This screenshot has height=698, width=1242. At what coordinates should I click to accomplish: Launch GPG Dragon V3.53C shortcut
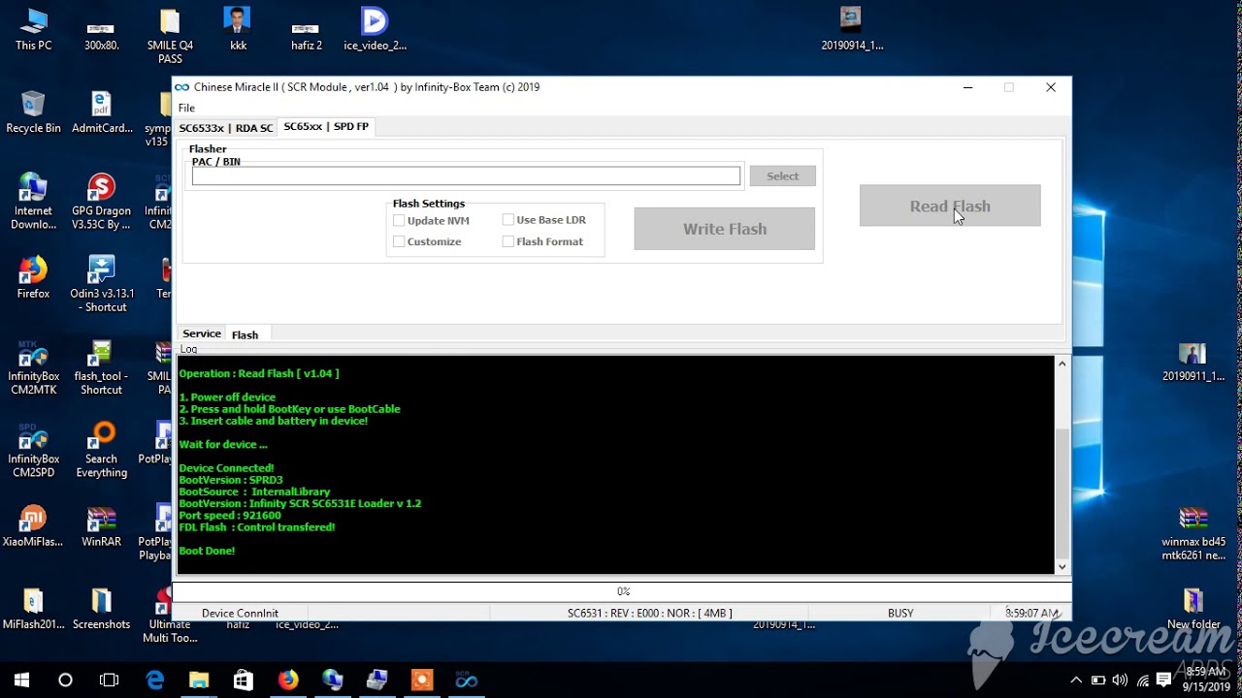tap(102, 202)
